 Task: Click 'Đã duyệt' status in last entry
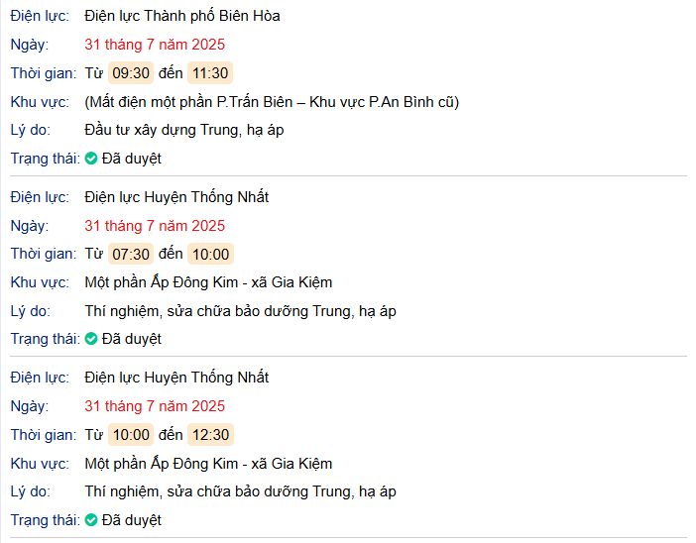[x=131, y=520]
